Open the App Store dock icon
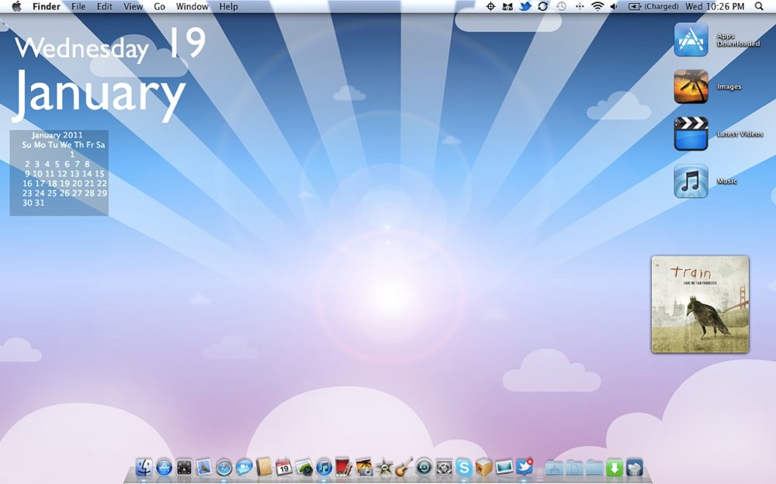 pyautogui.click(x=164, y=467)
